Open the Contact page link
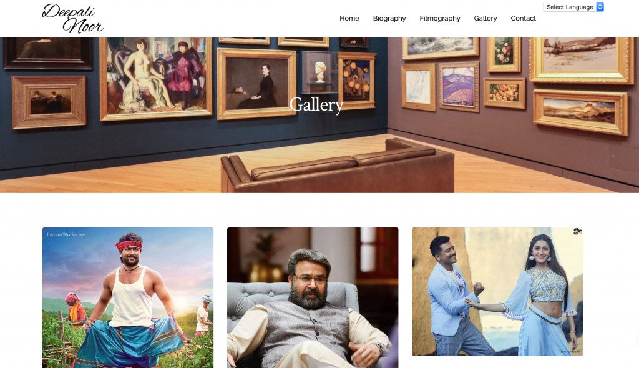Screen dimensions: 639x368 [x=524, y=18]
